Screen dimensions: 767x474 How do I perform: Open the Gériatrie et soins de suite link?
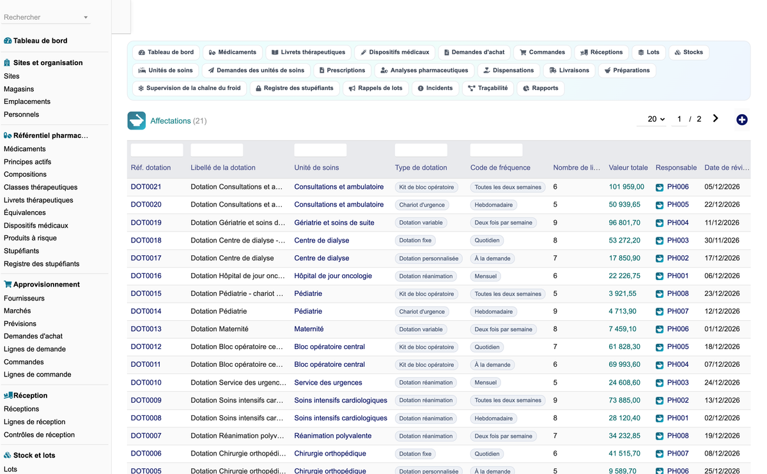(x=334, y=223)
